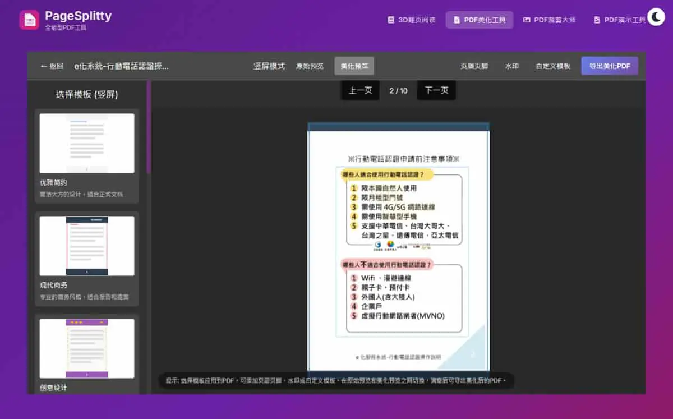Go back using the 返回 arrow

[x=52, y=66]
